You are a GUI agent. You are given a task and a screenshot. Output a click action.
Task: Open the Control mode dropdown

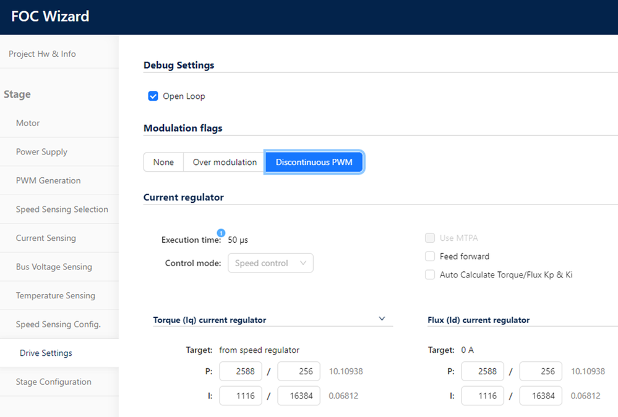tap(270, 263)
